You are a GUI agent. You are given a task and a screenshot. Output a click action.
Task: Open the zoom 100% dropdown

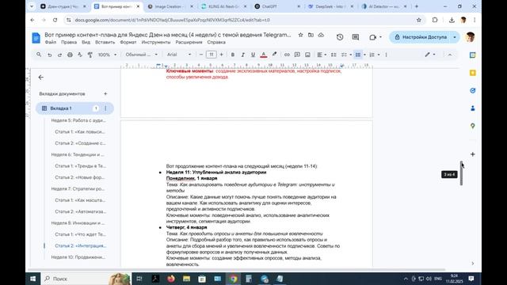[107, 55]
